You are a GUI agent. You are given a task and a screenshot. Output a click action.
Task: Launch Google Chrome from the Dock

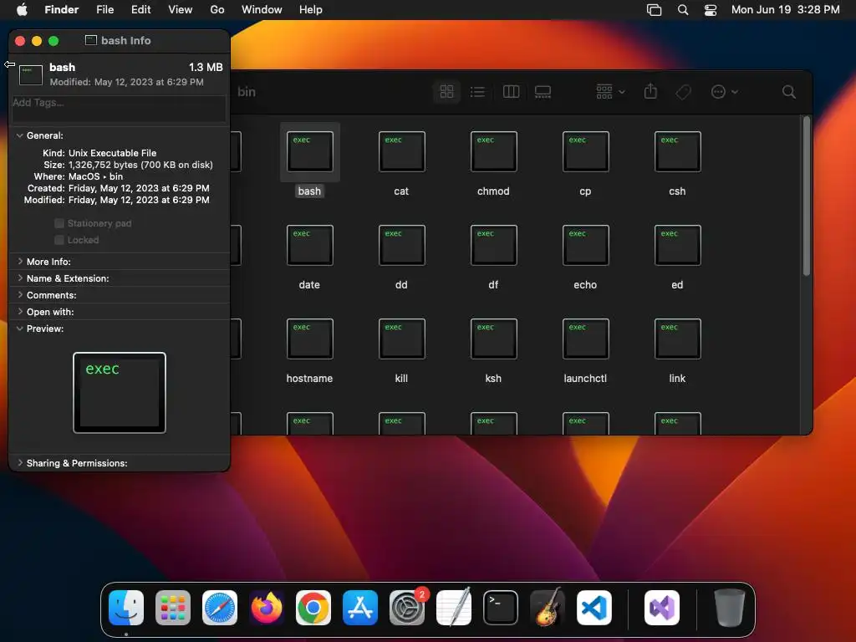pos(313,608)
